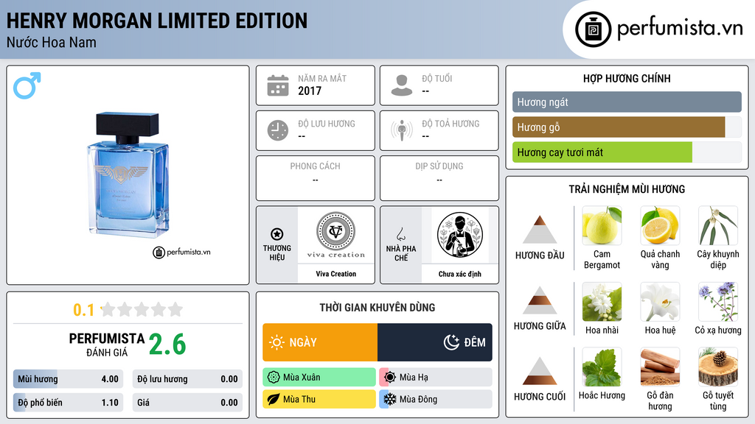Click the Chưa xác định perfumer label
Viewport: 755px width, 424px height.
tap(460, 274)
